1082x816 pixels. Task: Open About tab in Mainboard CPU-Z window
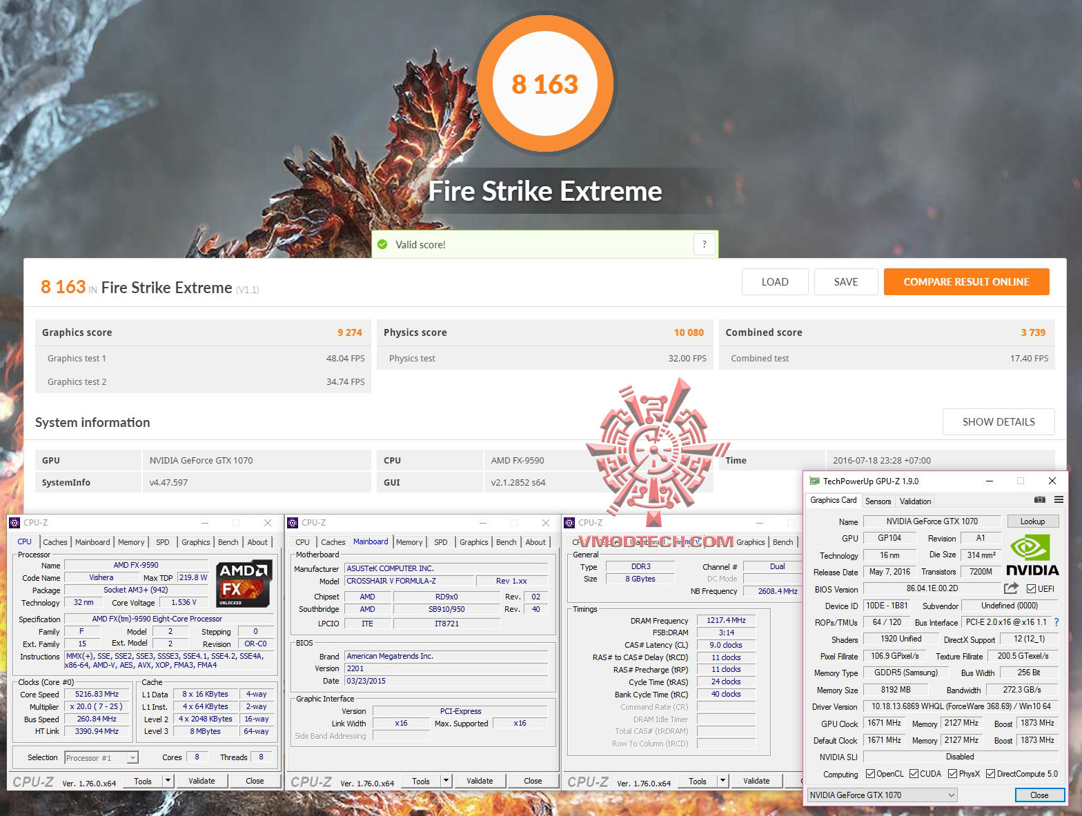pyautogui.click(x=535, y=542)
